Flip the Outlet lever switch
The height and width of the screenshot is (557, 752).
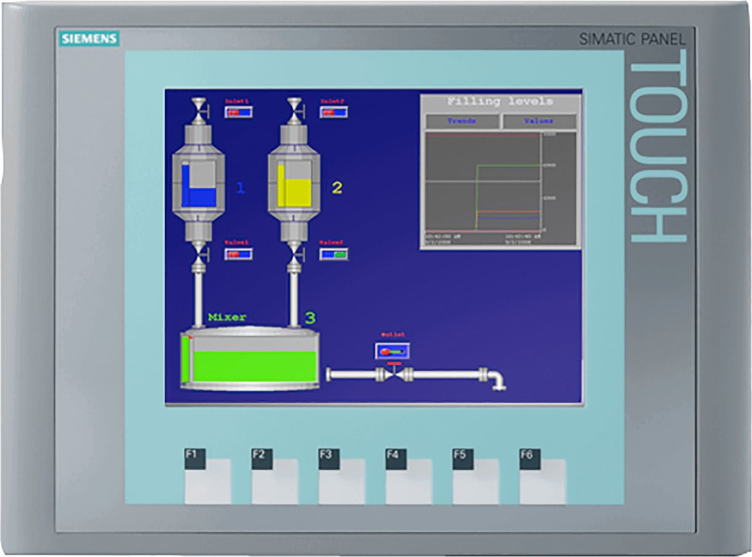[392, 351]
